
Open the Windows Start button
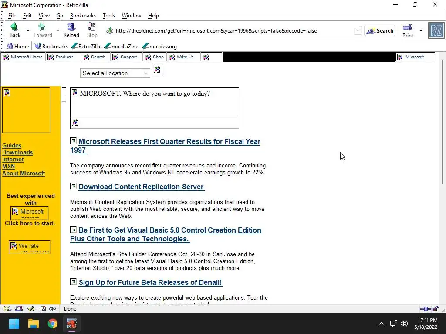click(14, 324)
